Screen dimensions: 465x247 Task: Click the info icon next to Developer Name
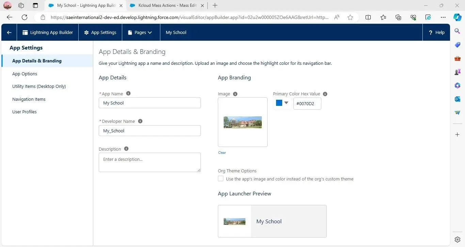pyautogui.click(x=140, y=121)
